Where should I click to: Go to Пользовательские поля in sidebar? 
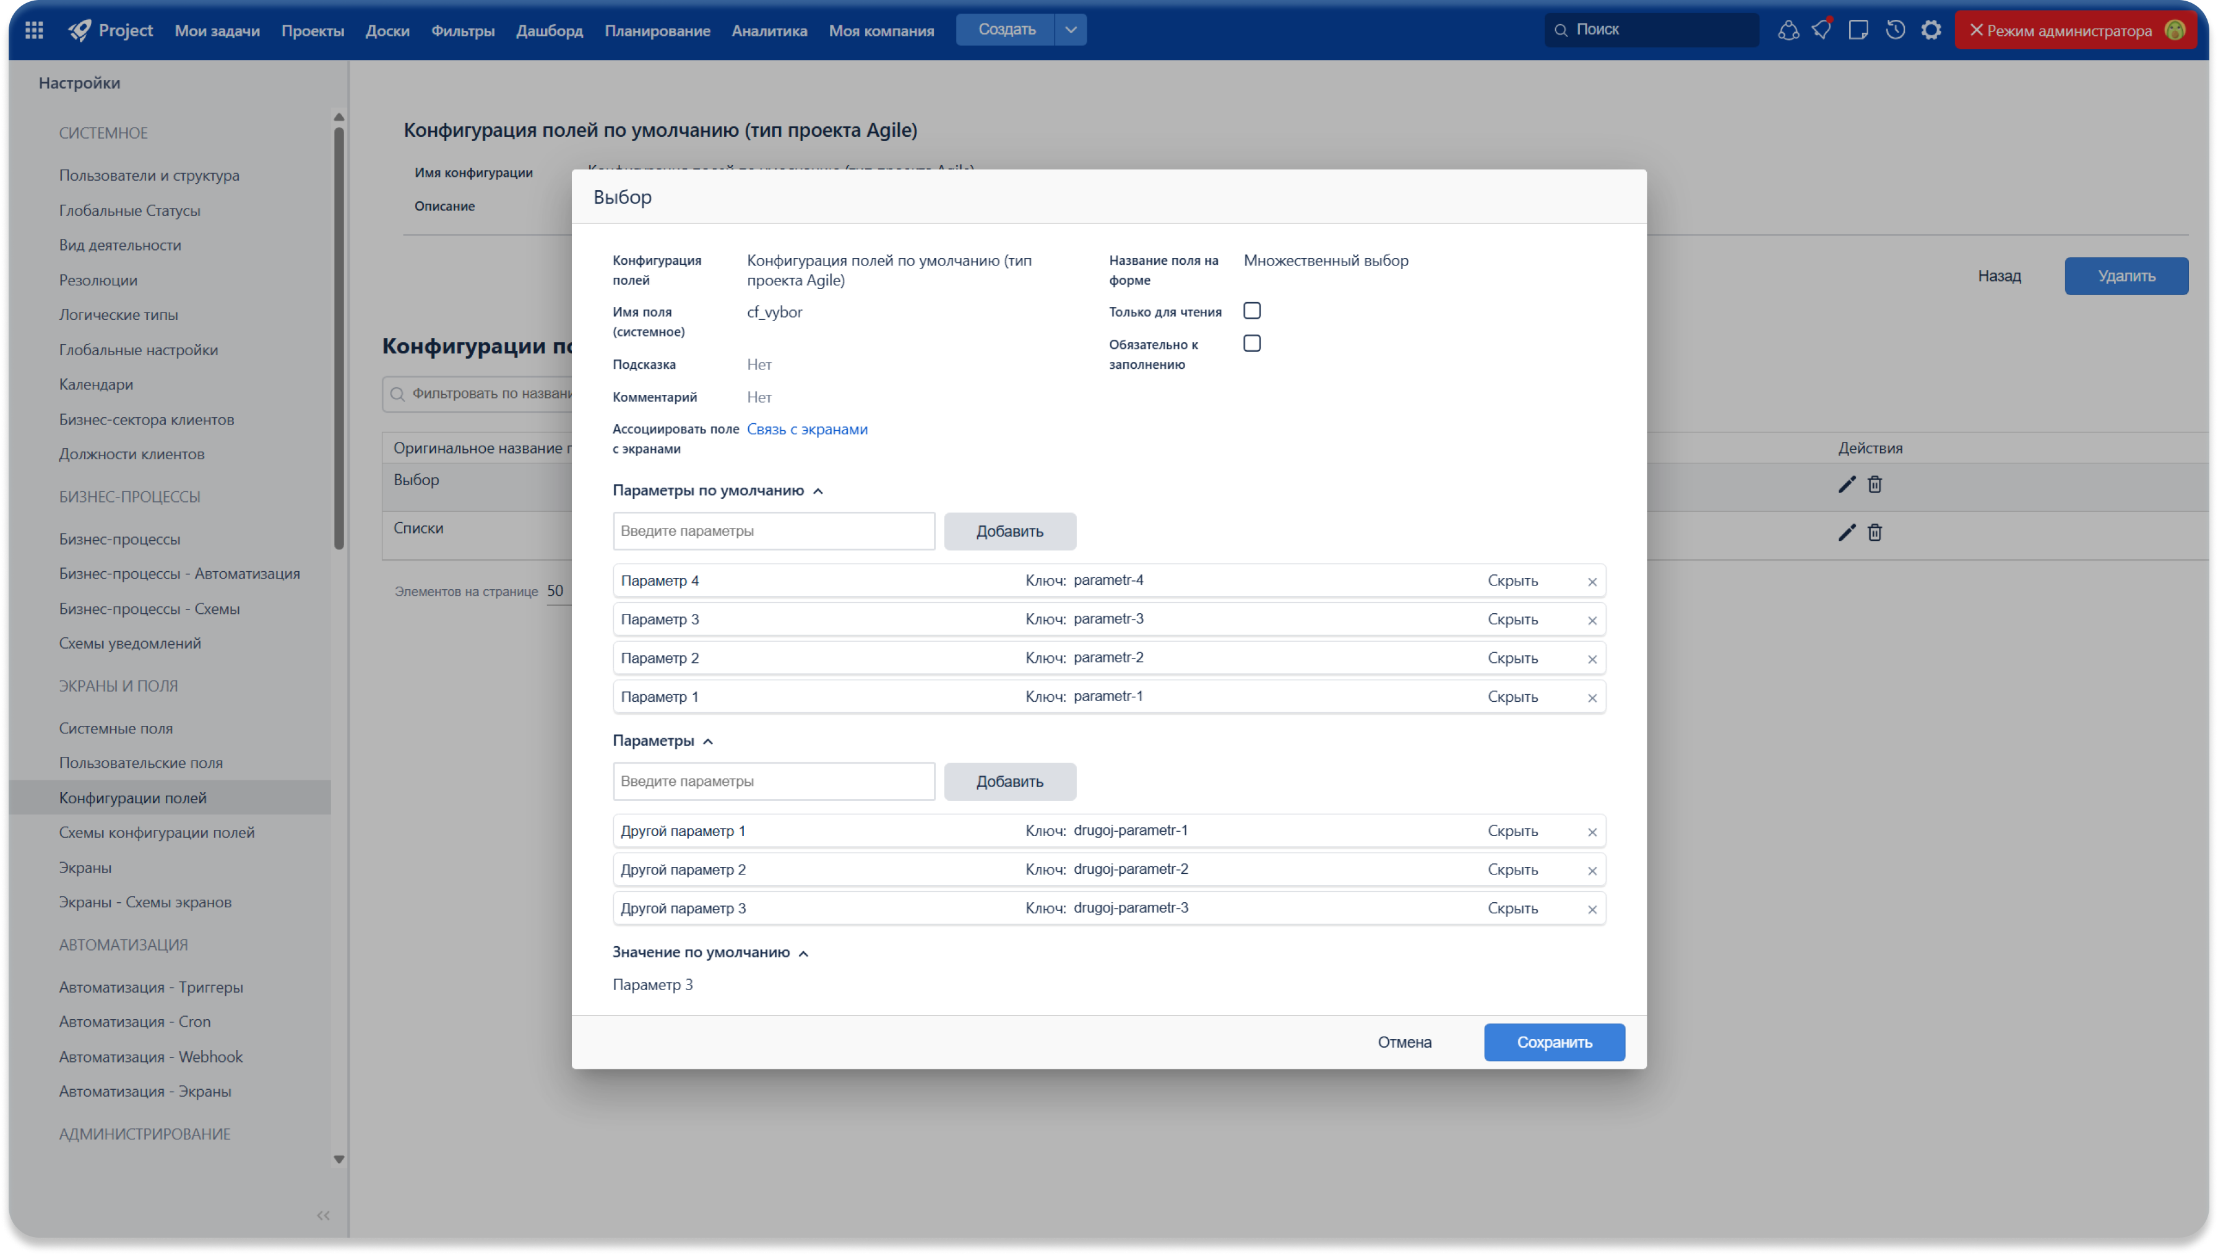pyautogui.click(x=140, y=763)
